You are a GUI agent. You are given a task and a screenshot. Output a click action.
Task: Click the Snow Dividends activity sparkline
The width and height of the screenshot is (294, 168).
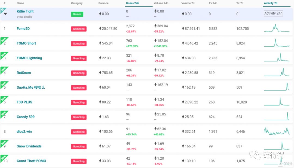tap(277, 146)
